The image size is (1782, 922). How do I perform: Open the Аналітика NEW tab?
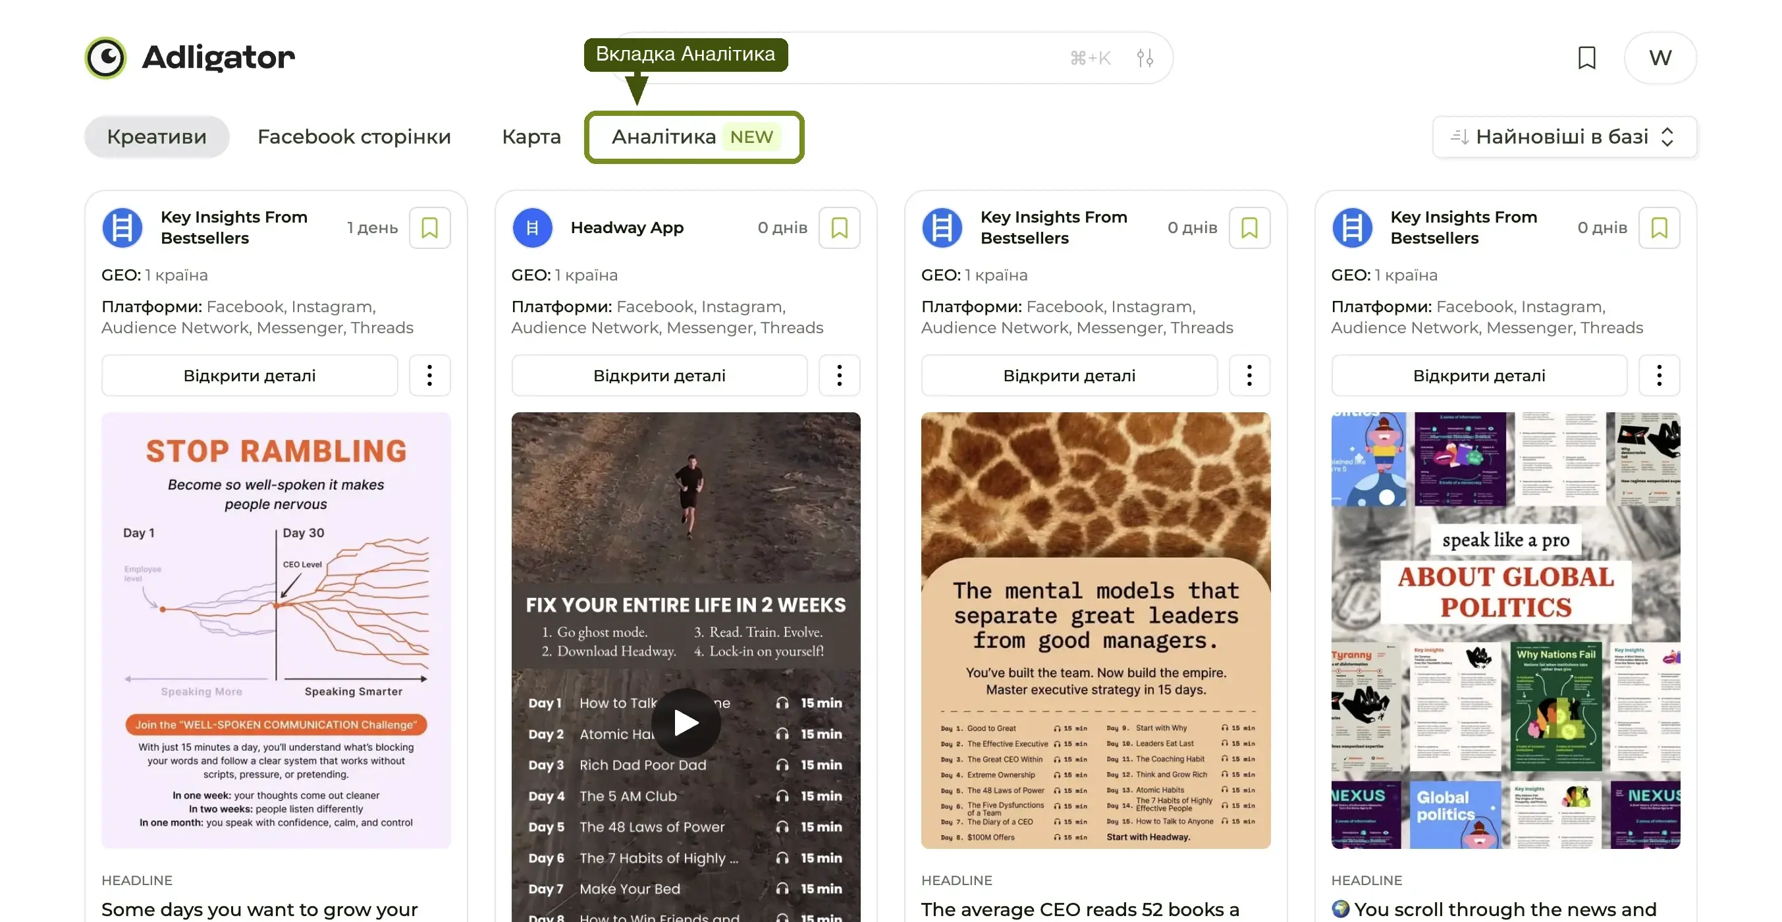(694, 137)
